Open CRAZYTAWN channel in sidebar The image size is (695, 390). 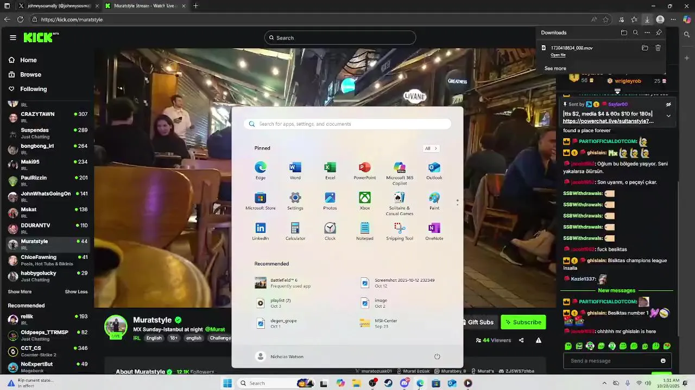[48, 118]
